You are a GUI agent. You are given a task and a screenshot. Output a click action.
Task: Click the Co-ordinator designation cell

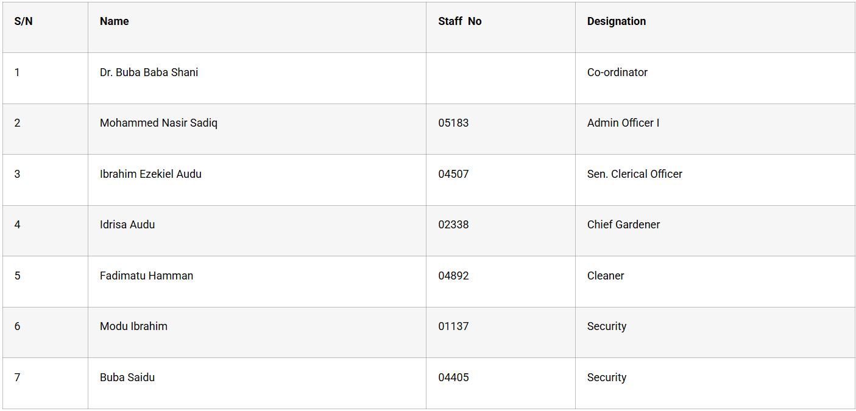click(x=617, y=72)
